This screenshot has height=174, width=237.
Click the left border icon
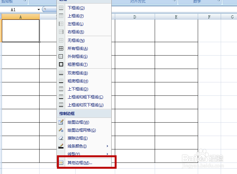(61, 24)
